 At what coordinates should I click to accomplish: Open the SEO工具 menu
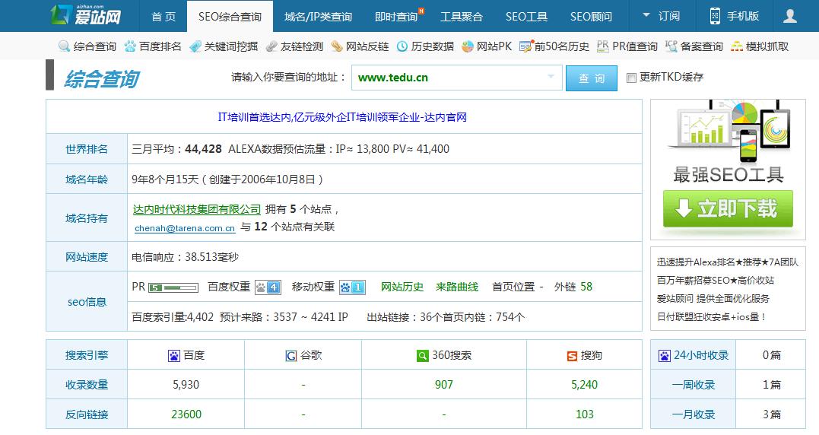(526, 17)
